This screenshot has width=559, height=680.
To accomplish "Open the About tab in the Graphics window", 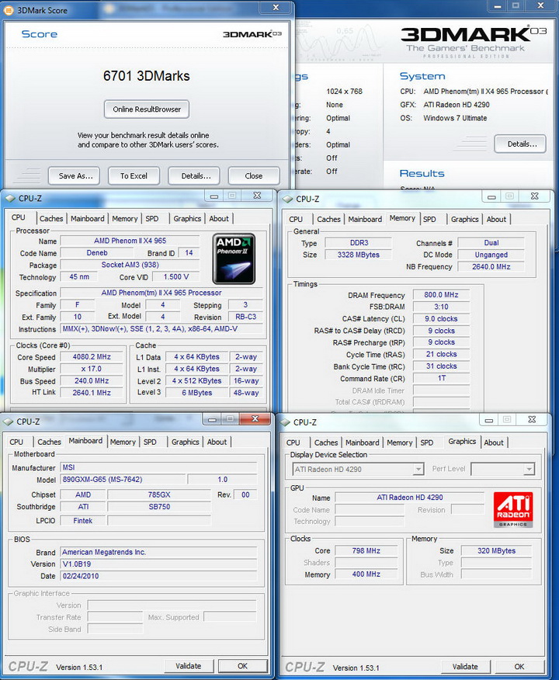I will click(494, 442).
